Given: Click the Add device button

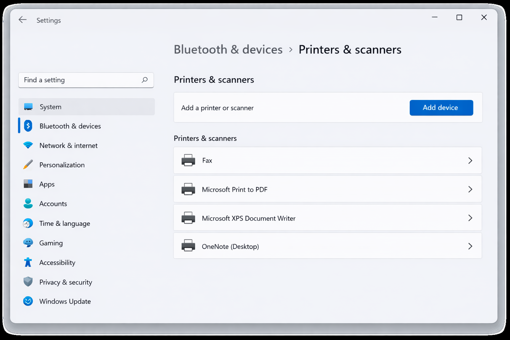Looking at the screenshot, I should tap(441, 108).
